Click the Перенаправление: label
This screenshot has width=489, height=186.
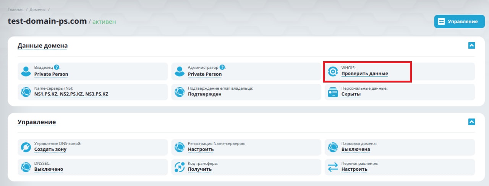tap(360, 164)
